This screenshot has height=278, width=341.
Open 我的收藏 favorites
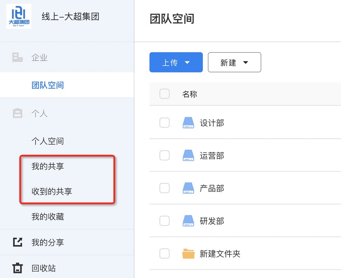click(x=47, y=216)
